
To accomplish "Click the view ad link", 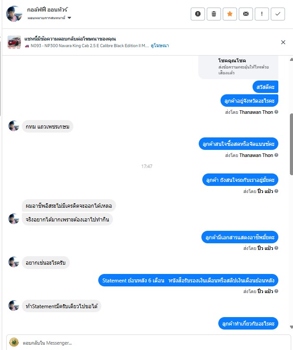I will (x=160, y=46).
